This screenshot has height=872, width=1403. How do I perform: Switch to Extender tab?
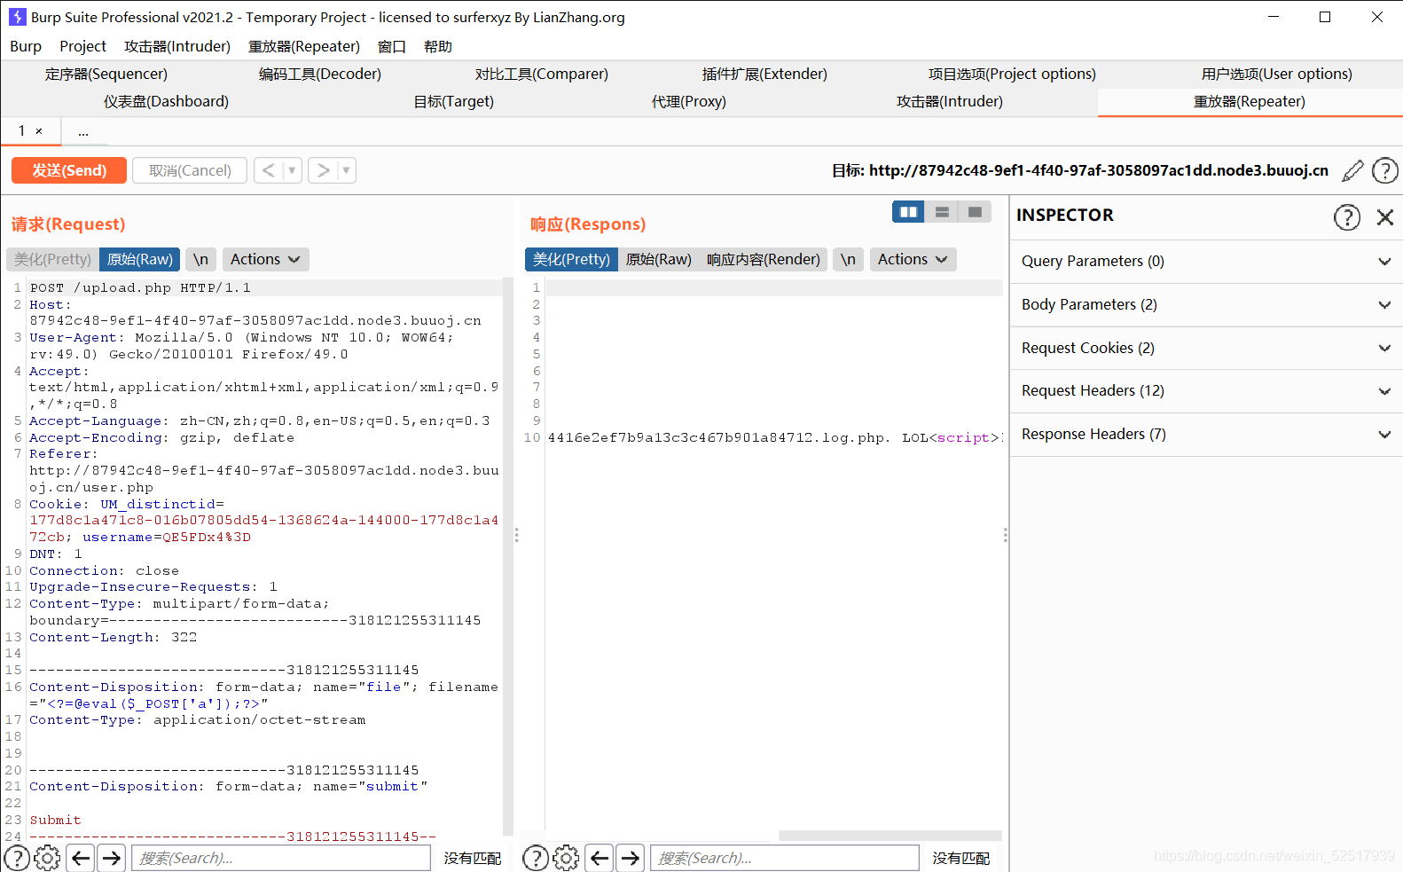tap(764, 75)
